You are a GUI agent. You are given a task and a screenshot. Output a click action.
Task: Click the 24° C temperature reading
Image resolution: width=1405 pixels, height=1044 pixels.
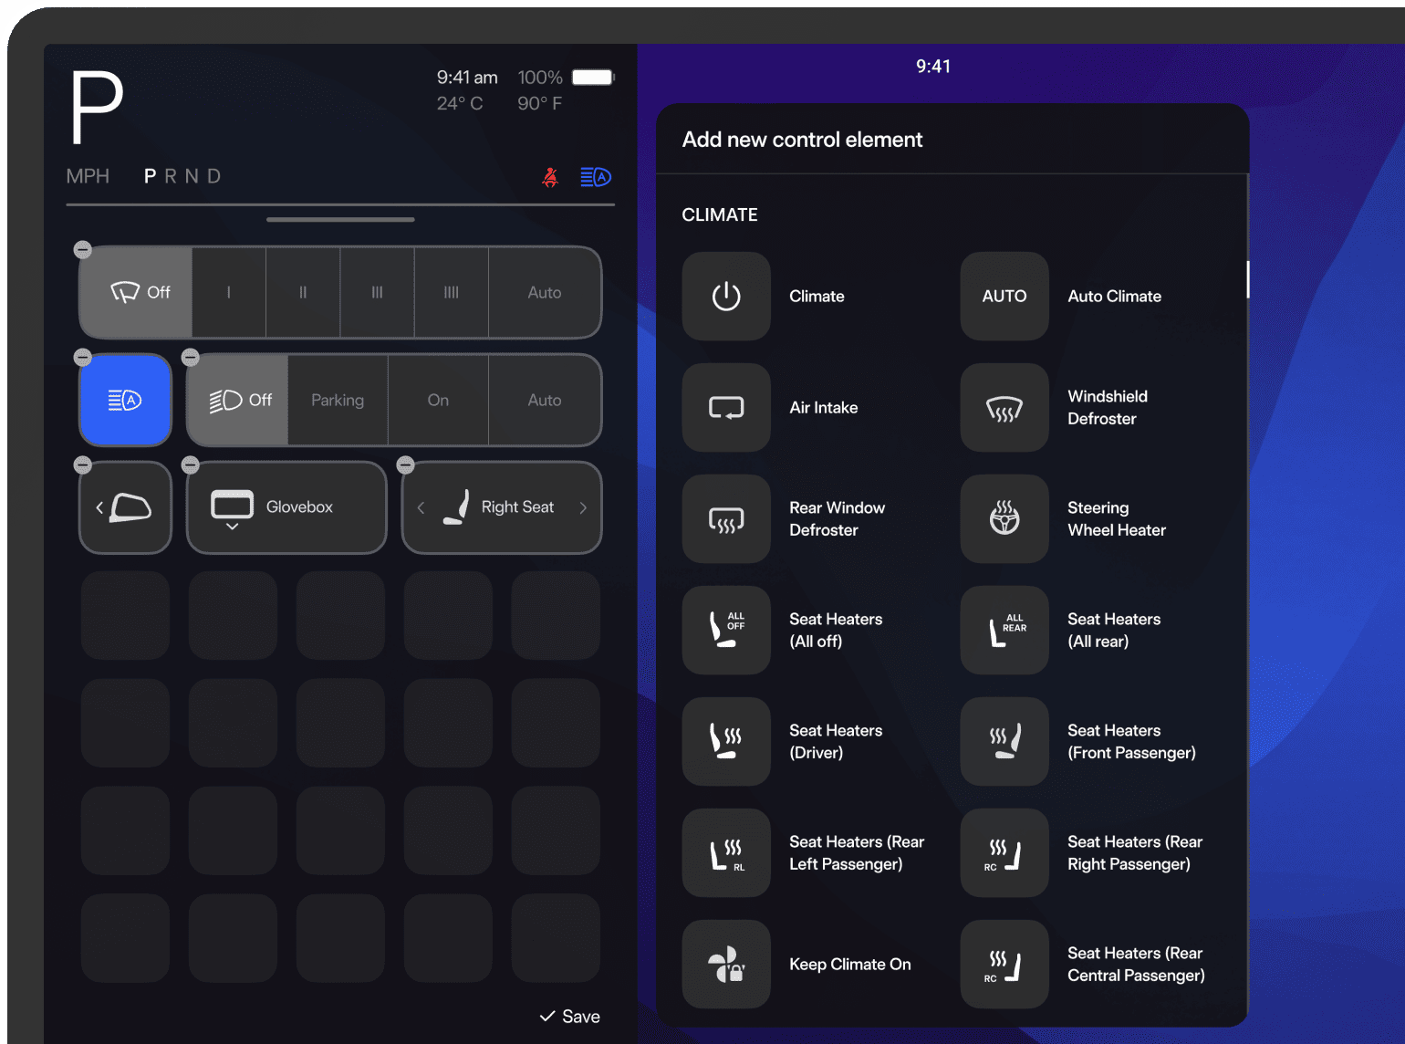point(460,103)
